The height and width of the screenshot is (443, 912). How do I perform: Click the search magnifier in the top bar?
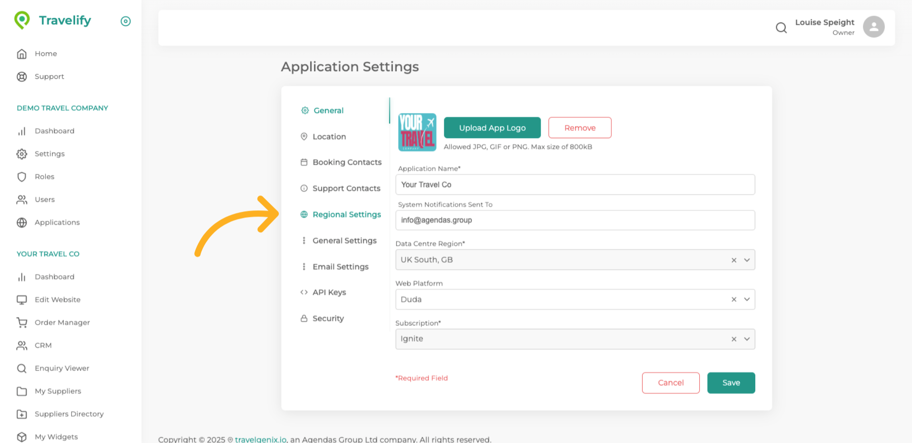[x=781, y=28]
